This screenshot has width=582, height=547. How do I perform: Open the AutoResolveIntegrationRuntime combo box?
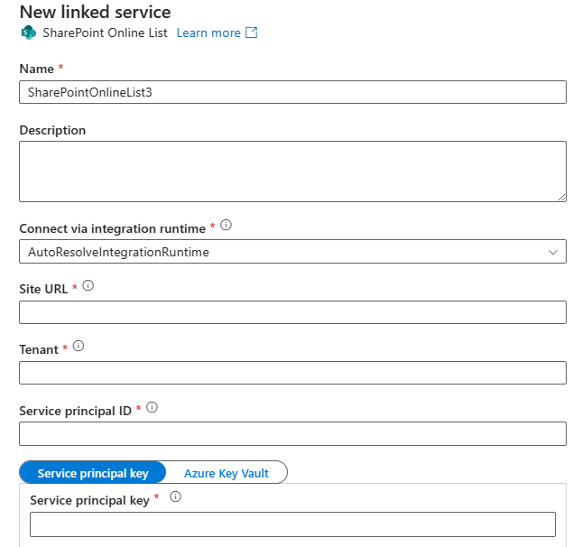pos(292,252)
